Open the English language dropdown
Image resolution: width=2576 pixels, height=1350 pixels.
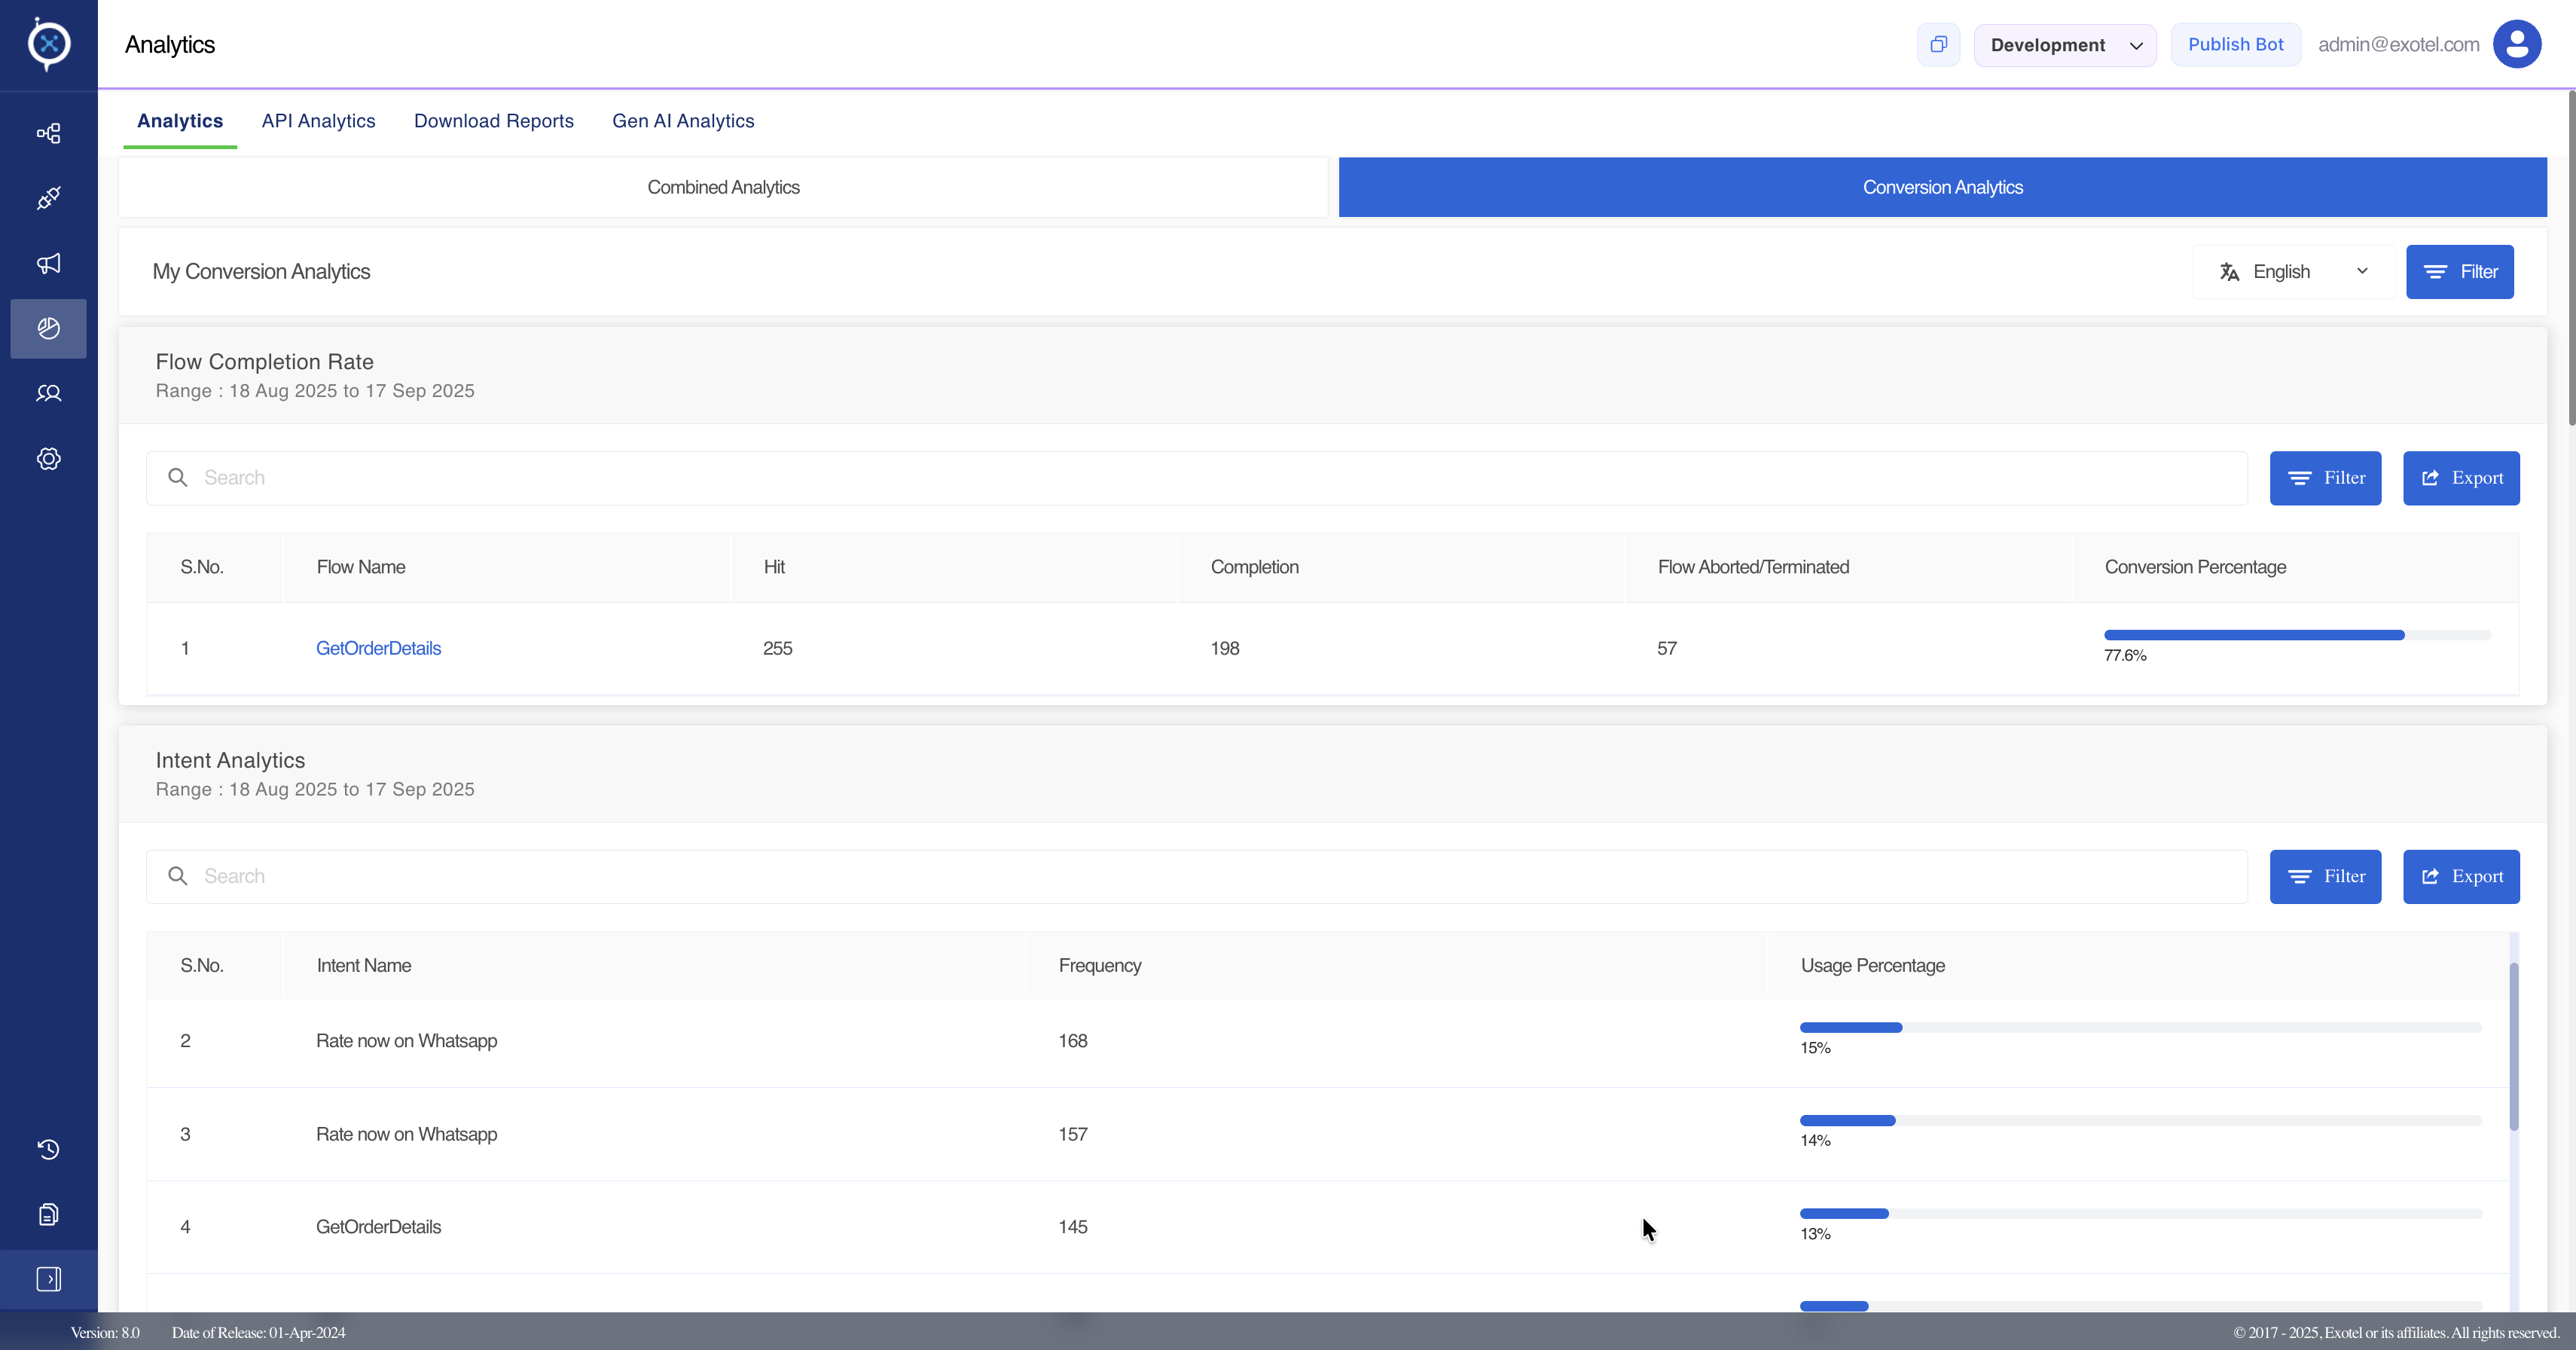2293,272
